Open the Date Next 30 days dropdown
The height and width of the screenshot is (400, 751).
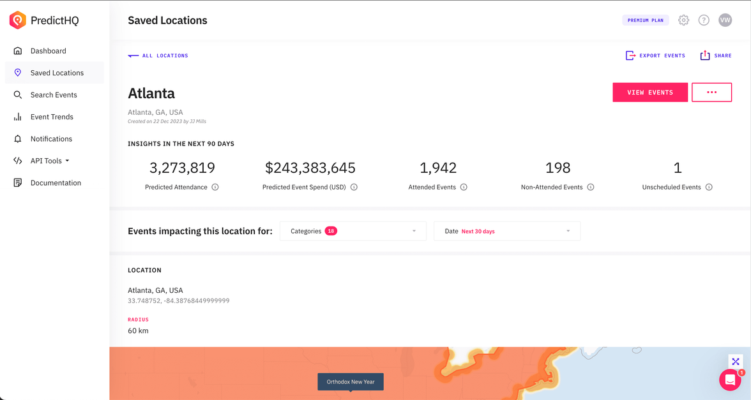pos(506,231)
